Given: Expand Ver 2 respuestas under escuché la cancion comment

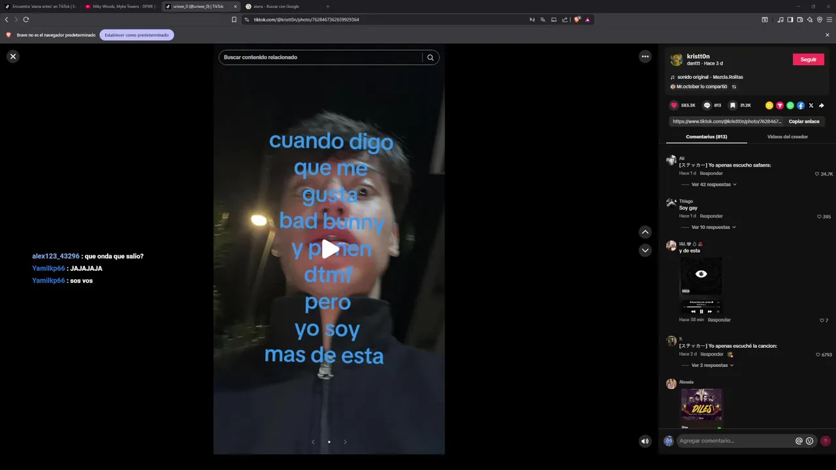Looking at the screenshot, I should click(x=712, y=366).
